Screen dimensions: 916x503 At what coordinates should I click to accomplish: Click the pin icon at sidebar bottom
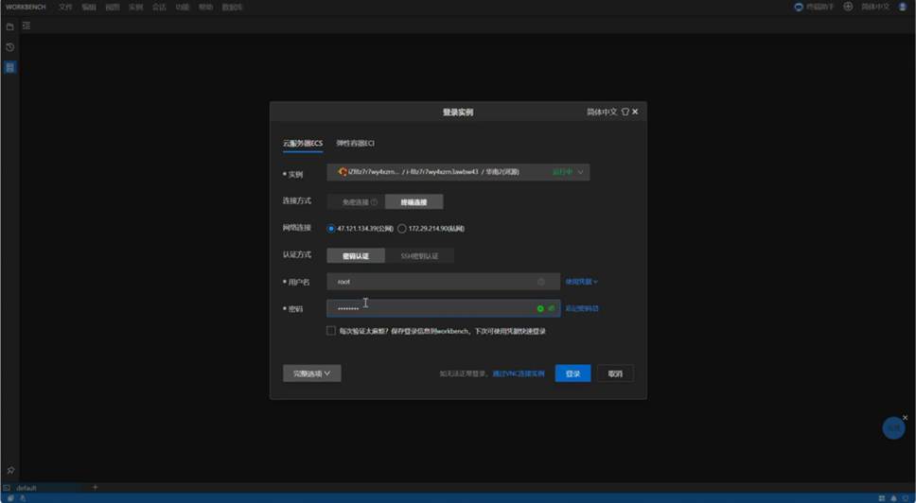[10, 471]
